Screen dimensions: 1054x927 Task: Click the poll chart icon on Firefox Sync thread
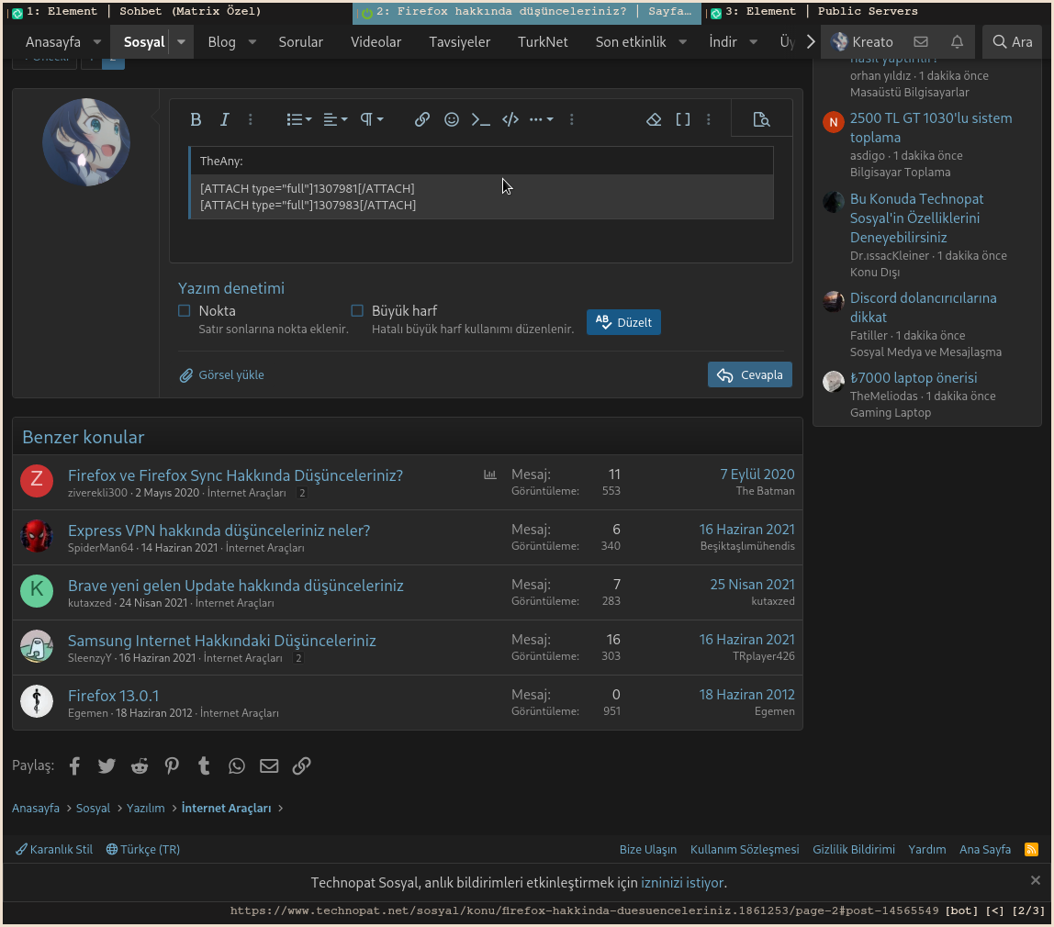(490, 475)
